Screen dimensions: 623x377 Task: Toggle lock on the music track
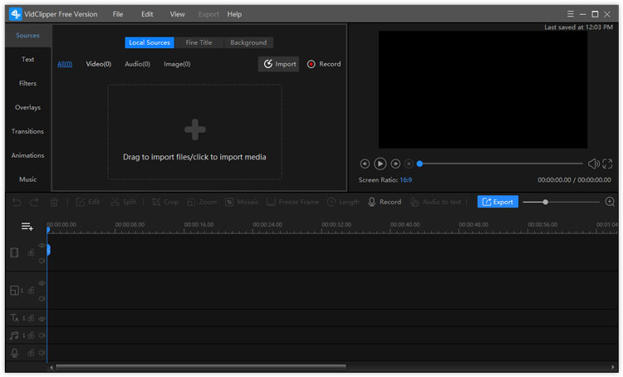[x=31, y=335]
